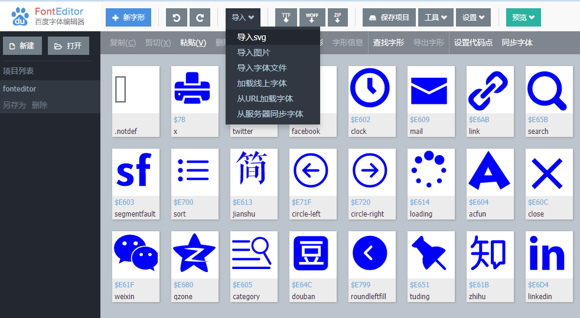Click 同步字体 sync font command
580x318 pixels.
tap(517, 43)
